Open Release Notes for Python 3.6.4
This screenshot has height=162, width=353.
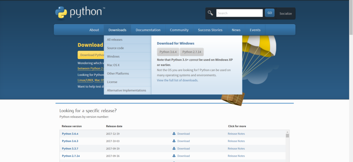[x=236, y=134]
